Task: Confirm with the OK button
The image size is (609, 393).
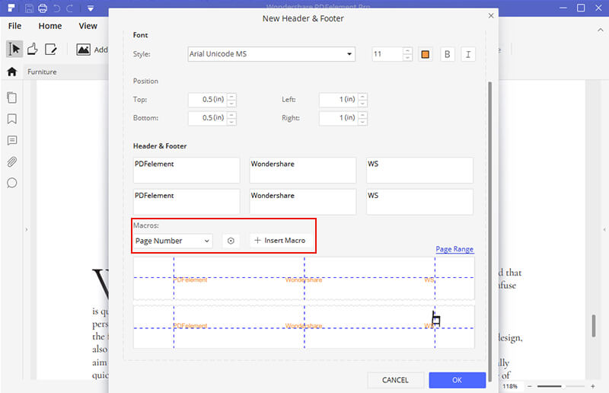Action: click(458, 380)
